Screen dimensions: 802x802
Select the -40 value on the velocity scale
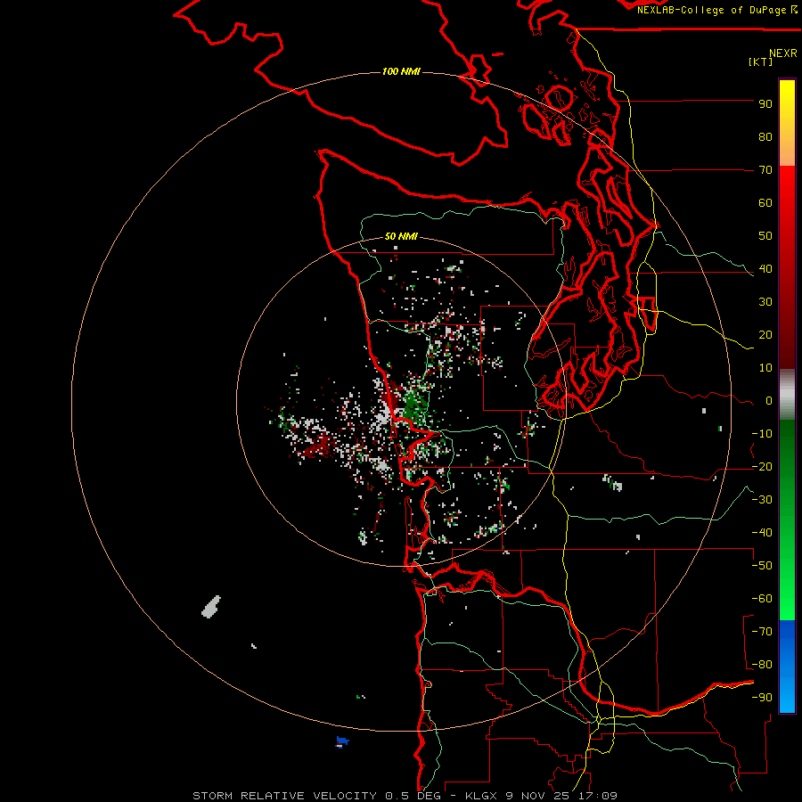[x=762, y=533]
